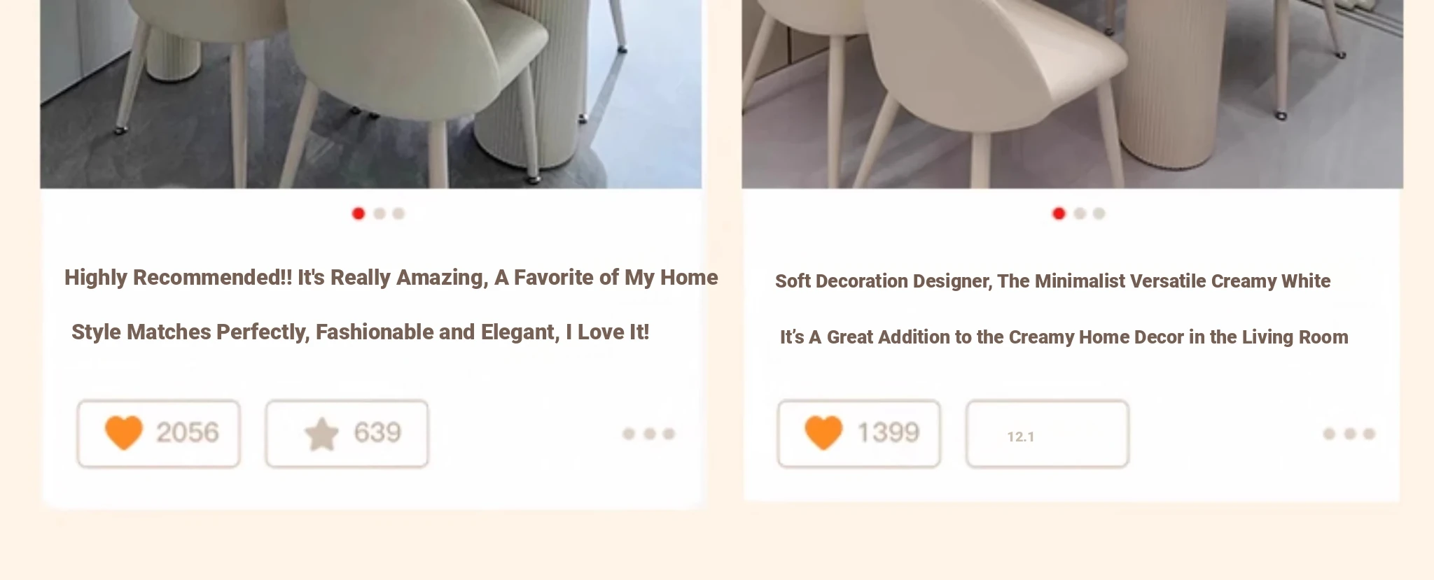
Task: Go to third slide dot on right card
Action: 1099,213
